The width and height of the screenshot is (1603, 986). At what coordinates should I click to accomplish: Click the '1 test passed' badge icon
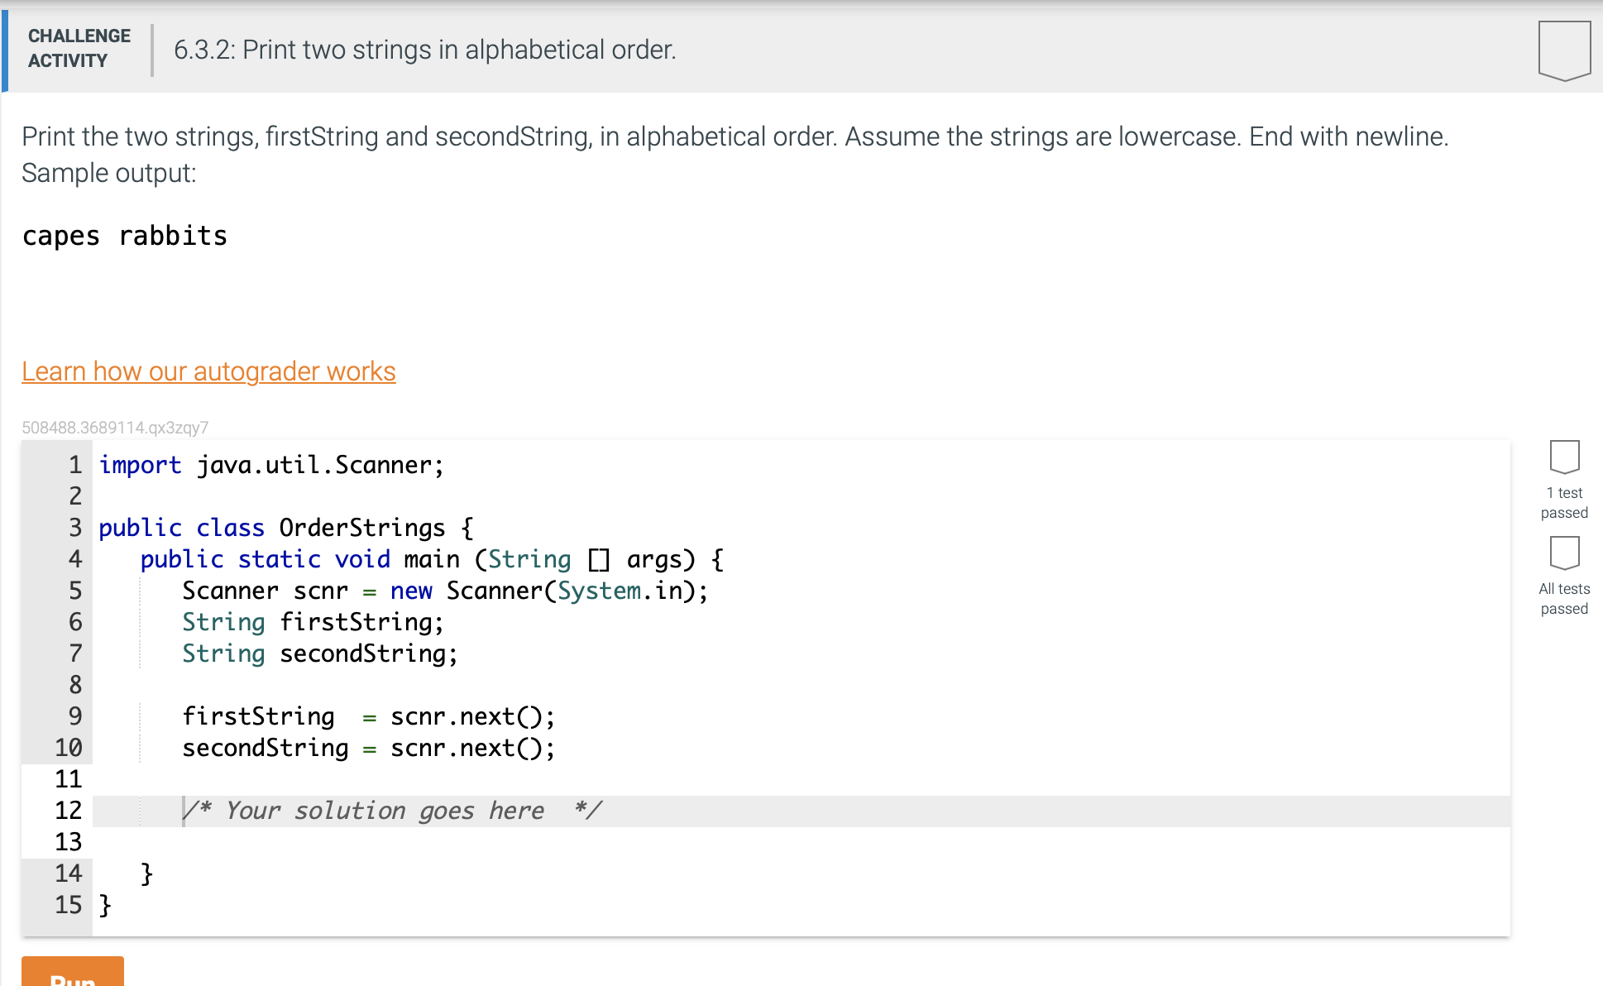pos(1564,457)
